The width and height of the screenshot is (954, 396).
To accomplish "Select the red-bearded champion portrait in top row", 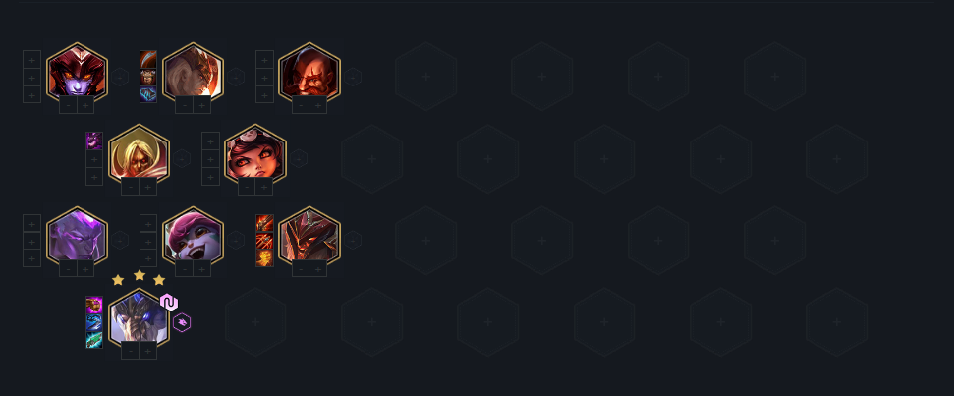I will (309, 72).
